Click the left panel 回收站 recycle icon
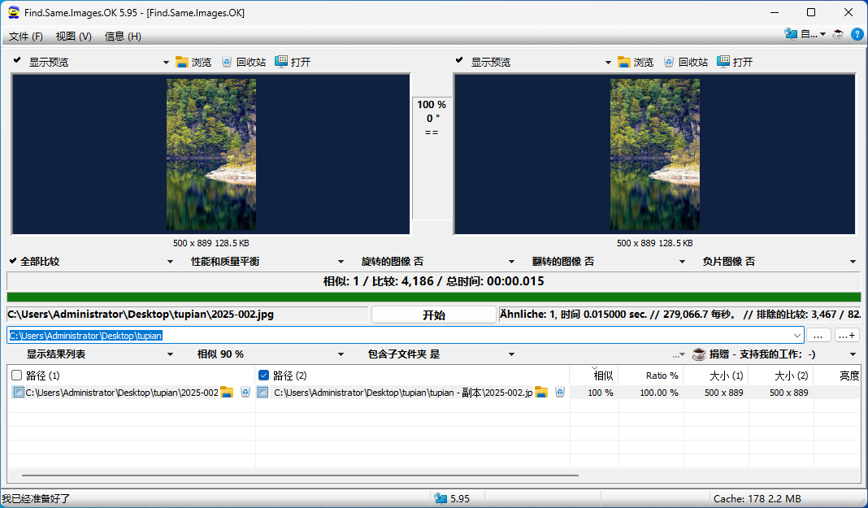 point(227,62)
